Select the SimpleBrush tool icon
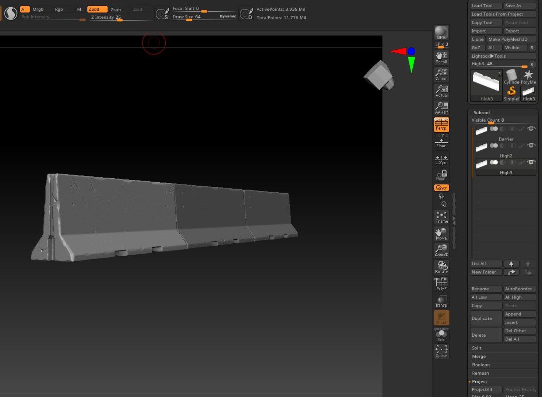 [511, 93]
